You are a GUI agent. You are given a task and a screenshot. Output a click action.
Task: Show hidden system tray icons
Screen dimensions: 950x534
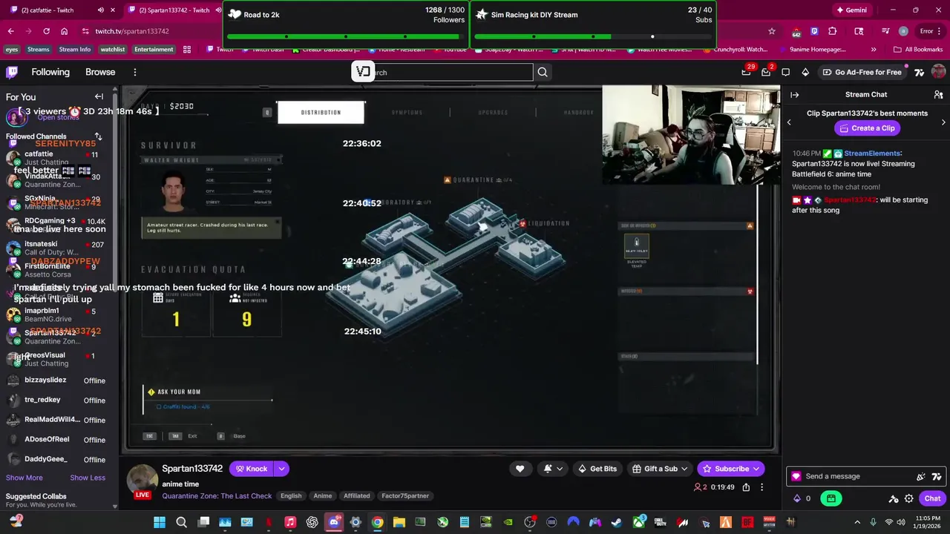click(857, 522)
